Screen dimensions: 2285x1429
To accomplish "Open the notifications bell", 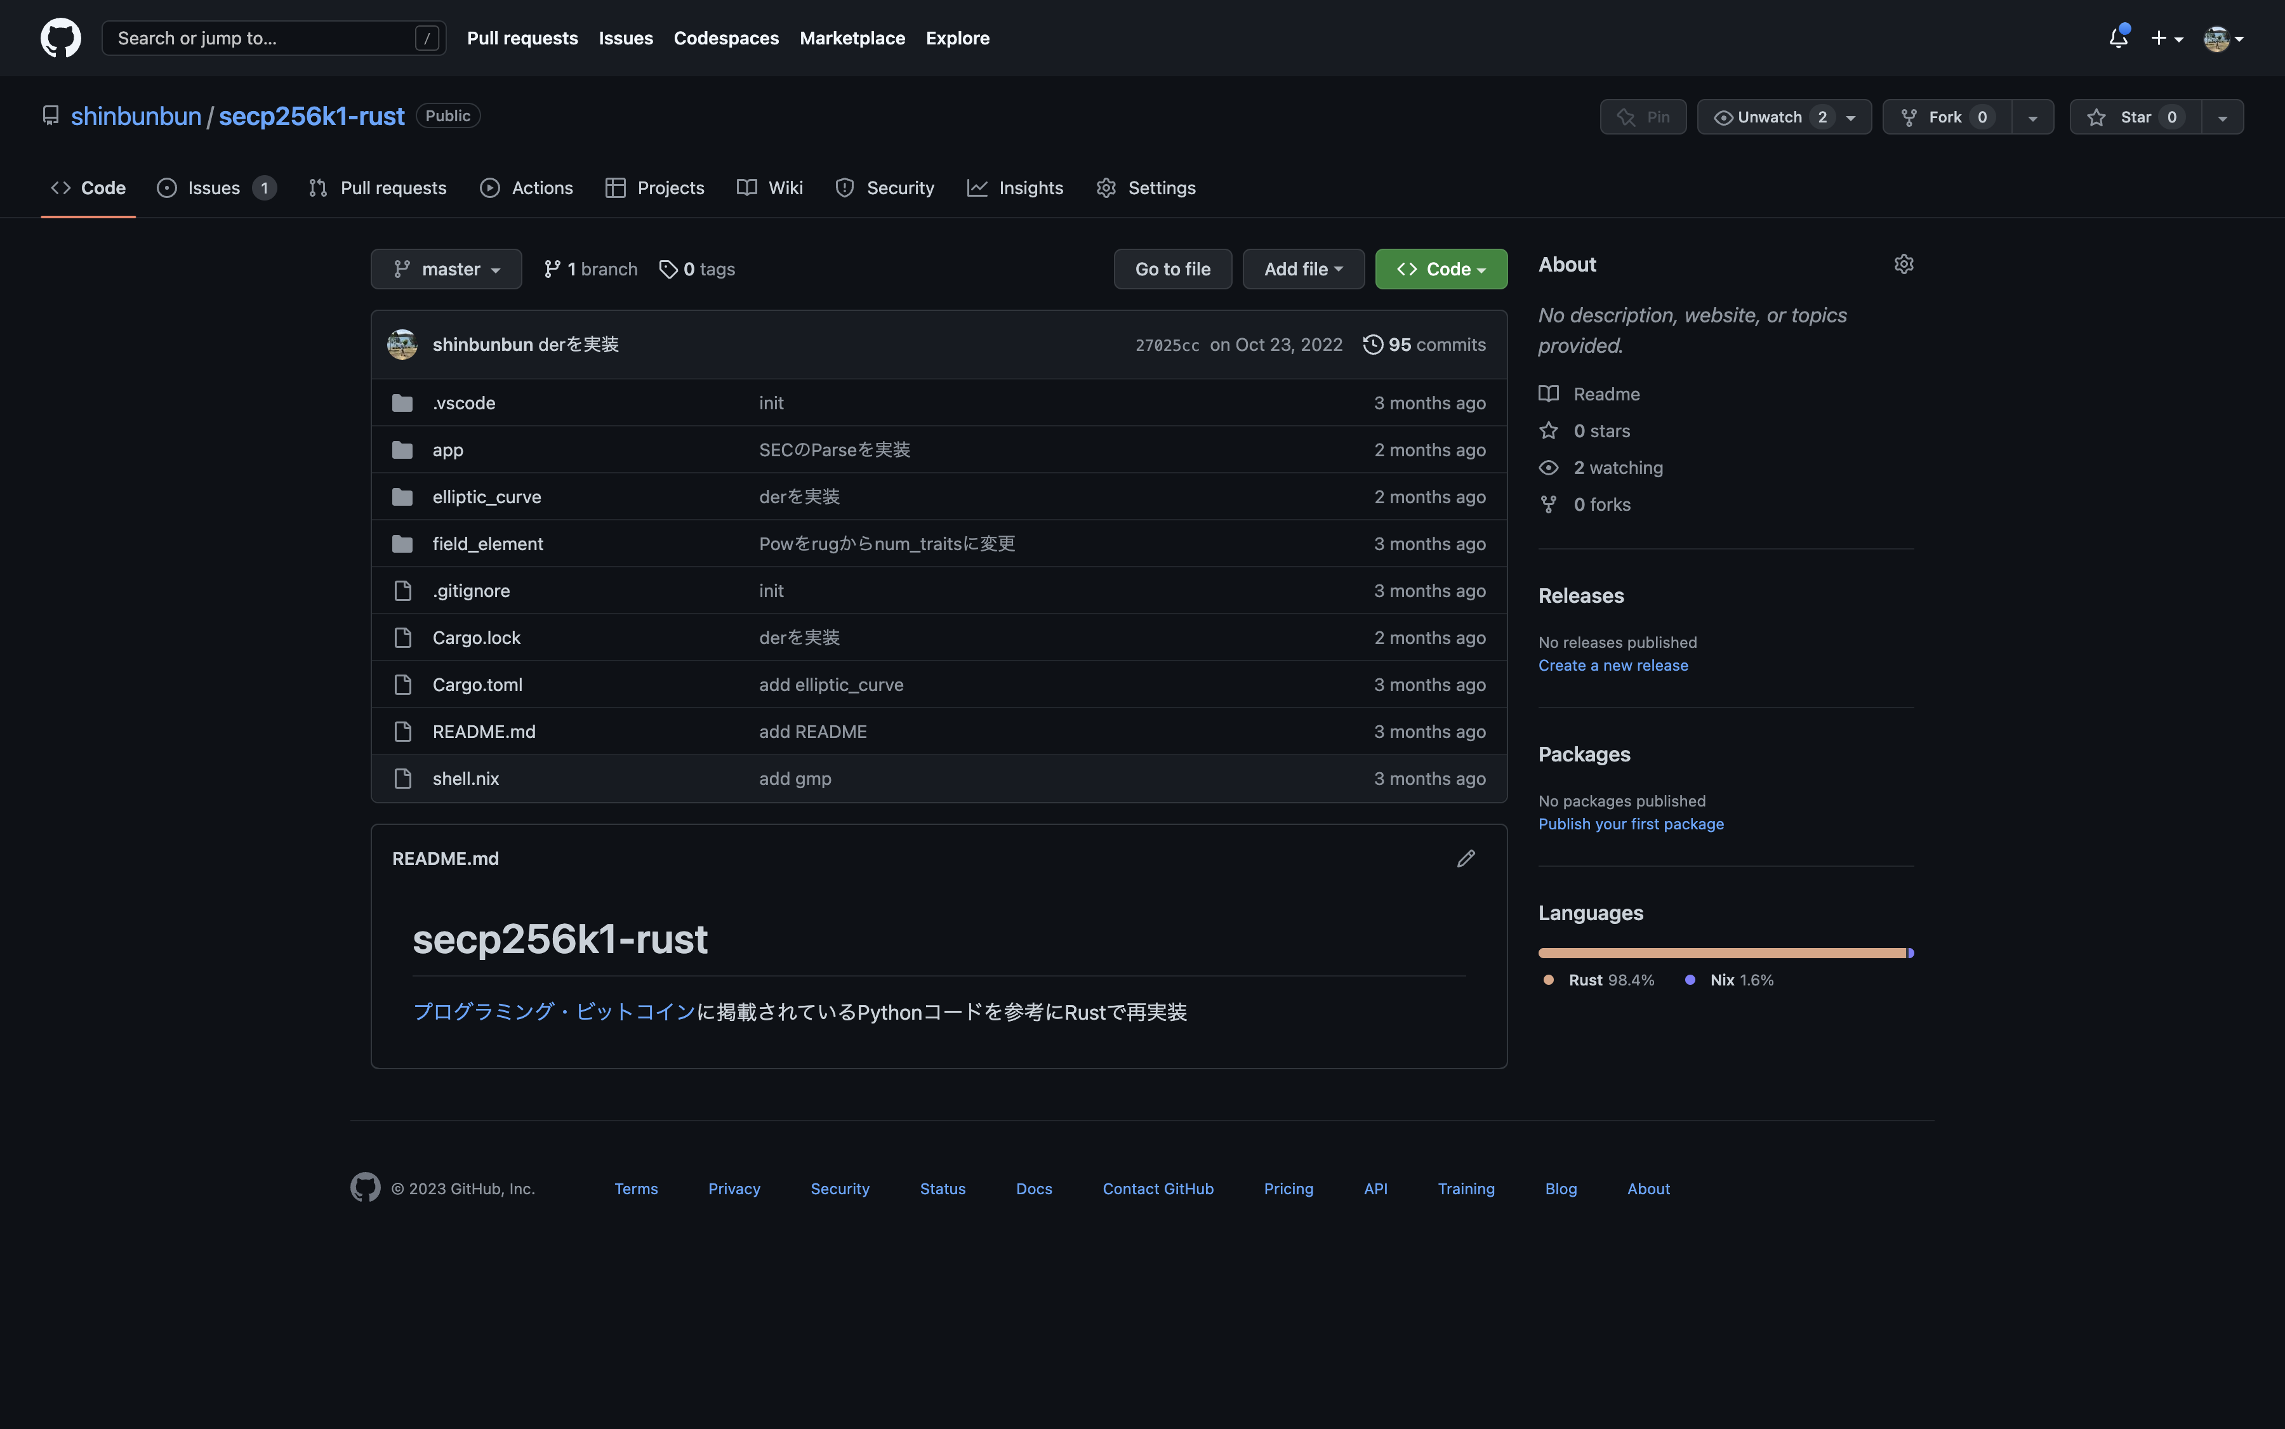I will point(2117,38).
